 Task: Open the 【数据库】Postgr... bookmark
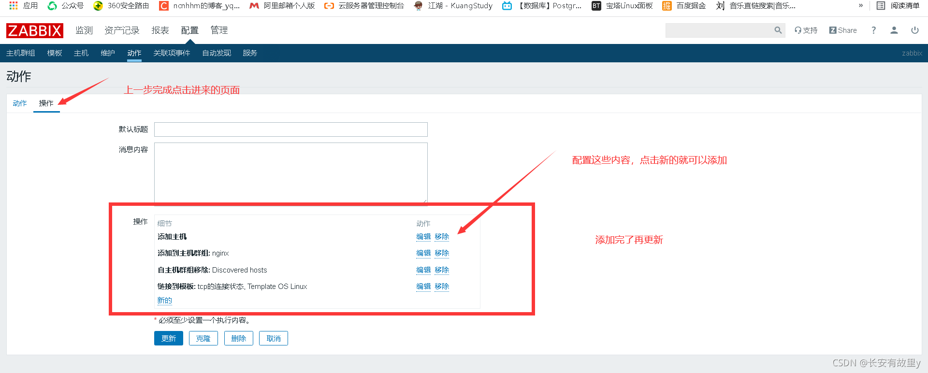click(542, 6)
